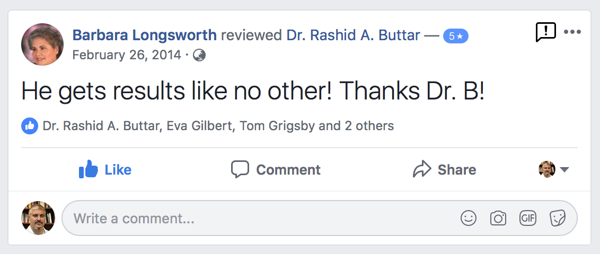Image resolution: width=600 pixels, height=254 pixels.
Task: Click Barbara Longsworth's profile picture
Action: pyautogui.click(x=42, y=44)
